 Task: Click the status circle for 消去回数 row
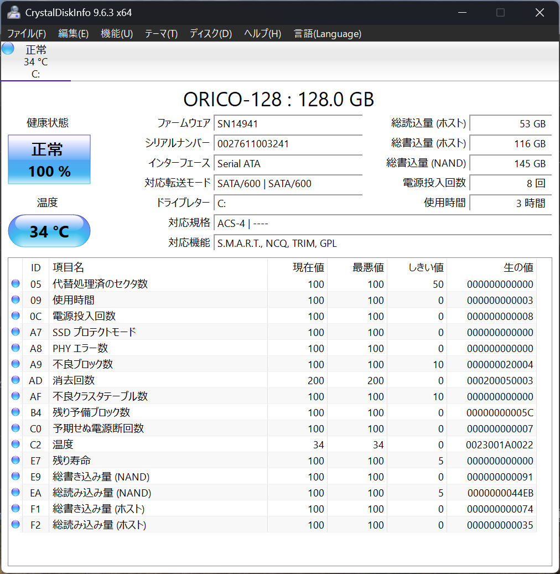(16, 380)
